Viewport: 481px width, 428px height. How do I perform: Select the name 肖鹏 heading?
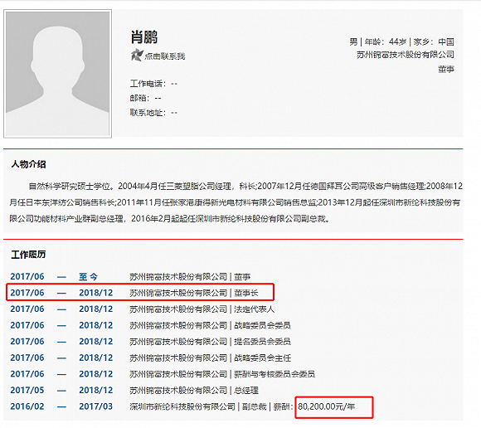tap(143, 37)
